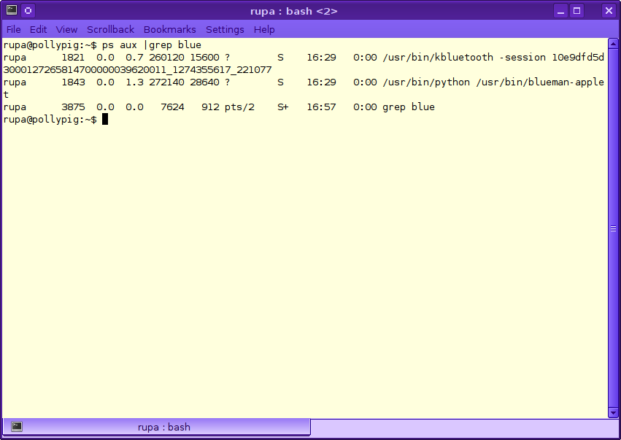Open the window menu terminal icon

pyautogui.click(x=11, y=11)
